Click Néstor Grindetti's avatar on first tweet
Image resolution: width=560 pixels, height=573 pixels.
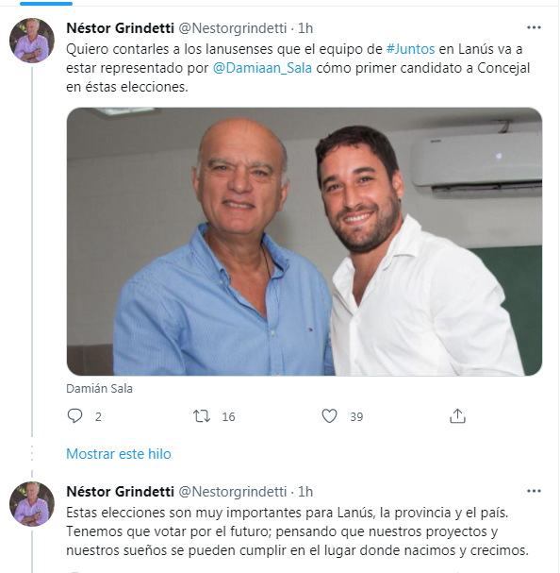pyautogui.click(x=32, y=41)
